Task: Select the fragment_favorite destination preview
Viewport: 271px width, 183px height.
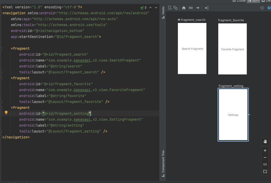Action: coord(233,49)
